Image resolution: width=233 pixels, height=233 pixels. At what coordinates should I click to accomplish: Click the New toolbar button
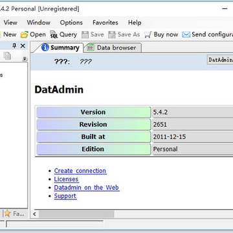pyautogui.click(x=8, y=34)
